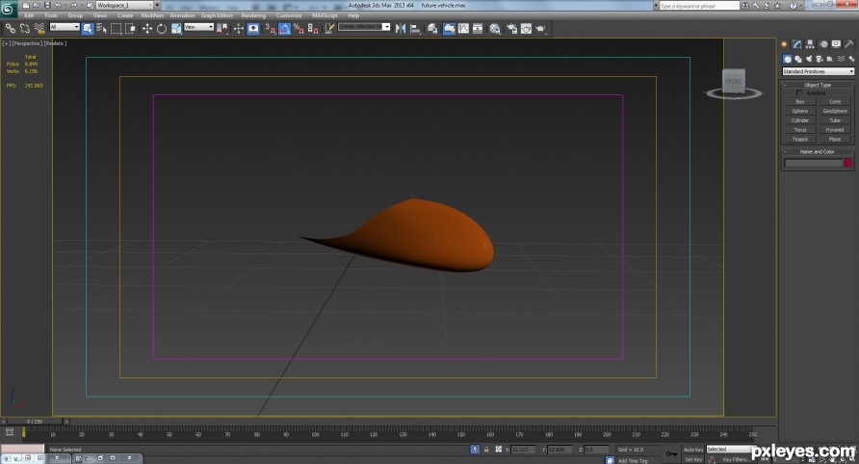Click the Unlink Selection icon
This screenshot has width=859, height=464.
[25, 28]
